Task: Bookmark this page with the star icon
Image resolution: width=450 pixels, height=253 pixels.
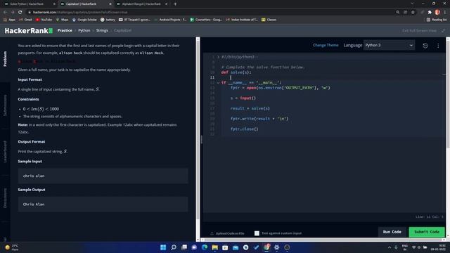Action: [413, 13]
